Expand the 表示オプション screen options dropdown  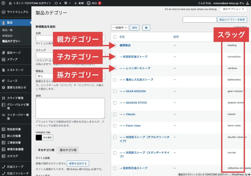click(x=233, y=9)
